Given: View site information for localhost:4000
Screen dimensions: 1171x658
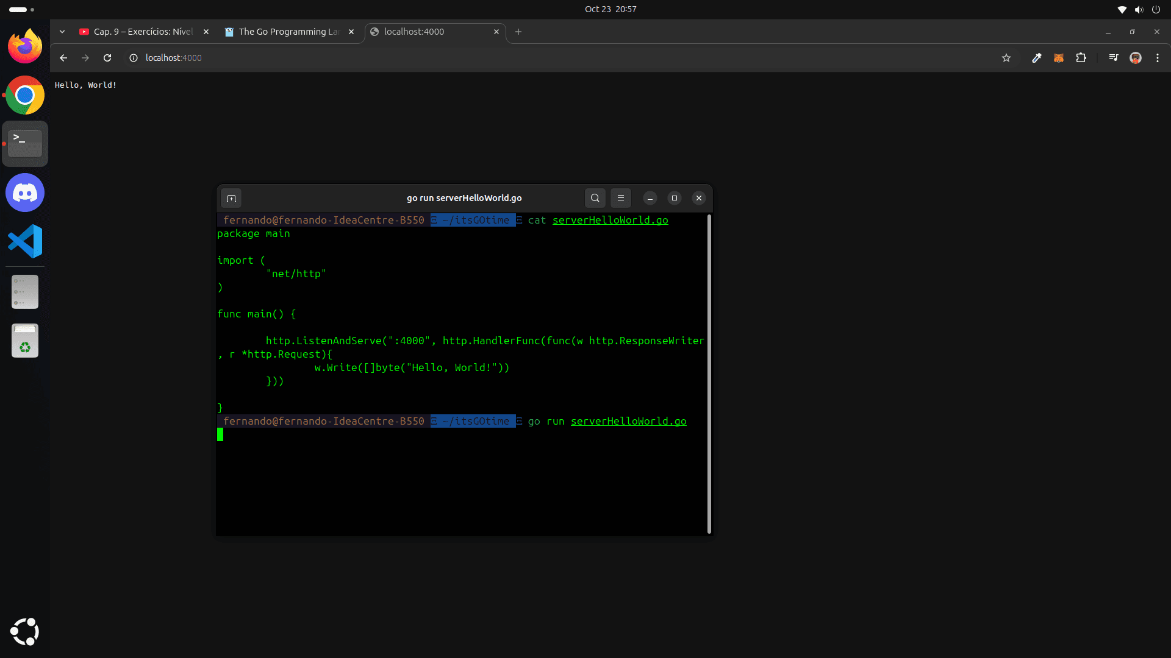Looking at the screenshot, I should click(x=133, y=58).
